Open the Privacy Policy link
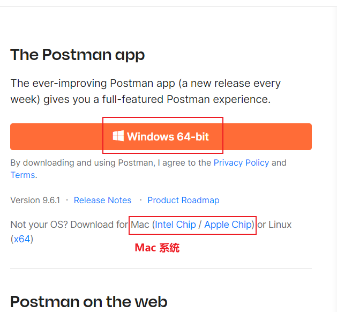337x312 pixels. pyautogui.click(x=241, y=162)
